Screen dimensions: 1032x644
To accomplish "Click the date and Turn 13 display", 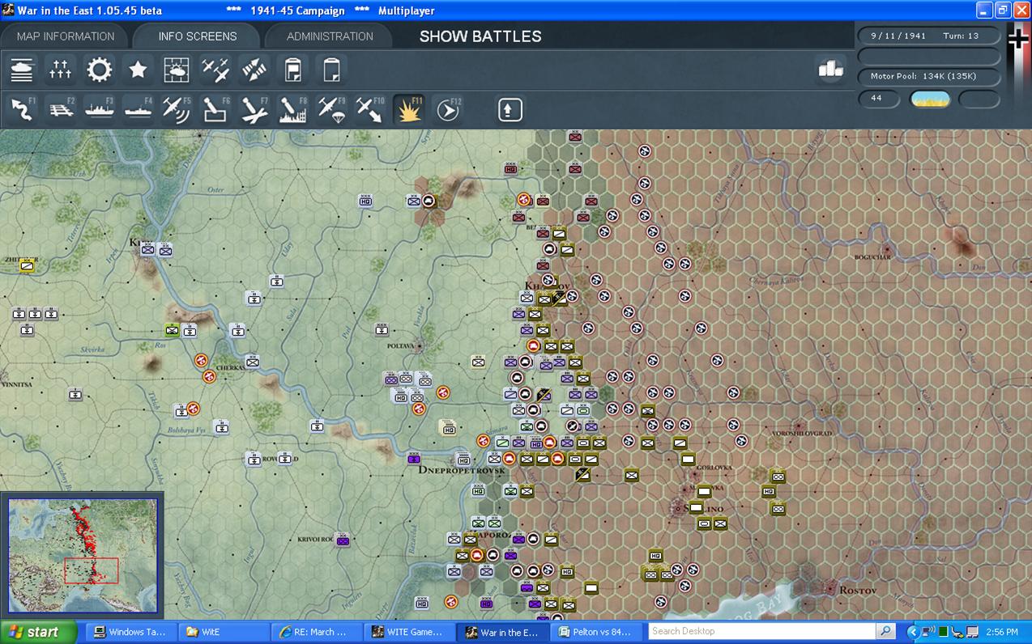I will (x=928, y=36).
